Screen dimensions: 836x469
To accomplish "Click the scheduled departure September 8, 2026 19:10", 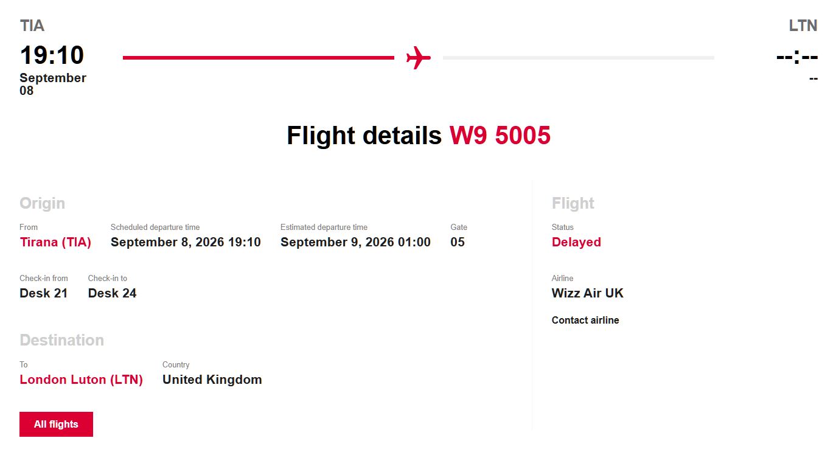I will tap(186, 242).
